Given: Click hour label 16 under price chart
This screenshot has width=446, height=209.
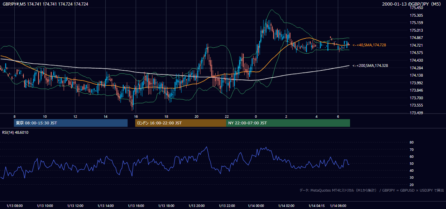Looking at the screenshot, I should tap(136, 116).
